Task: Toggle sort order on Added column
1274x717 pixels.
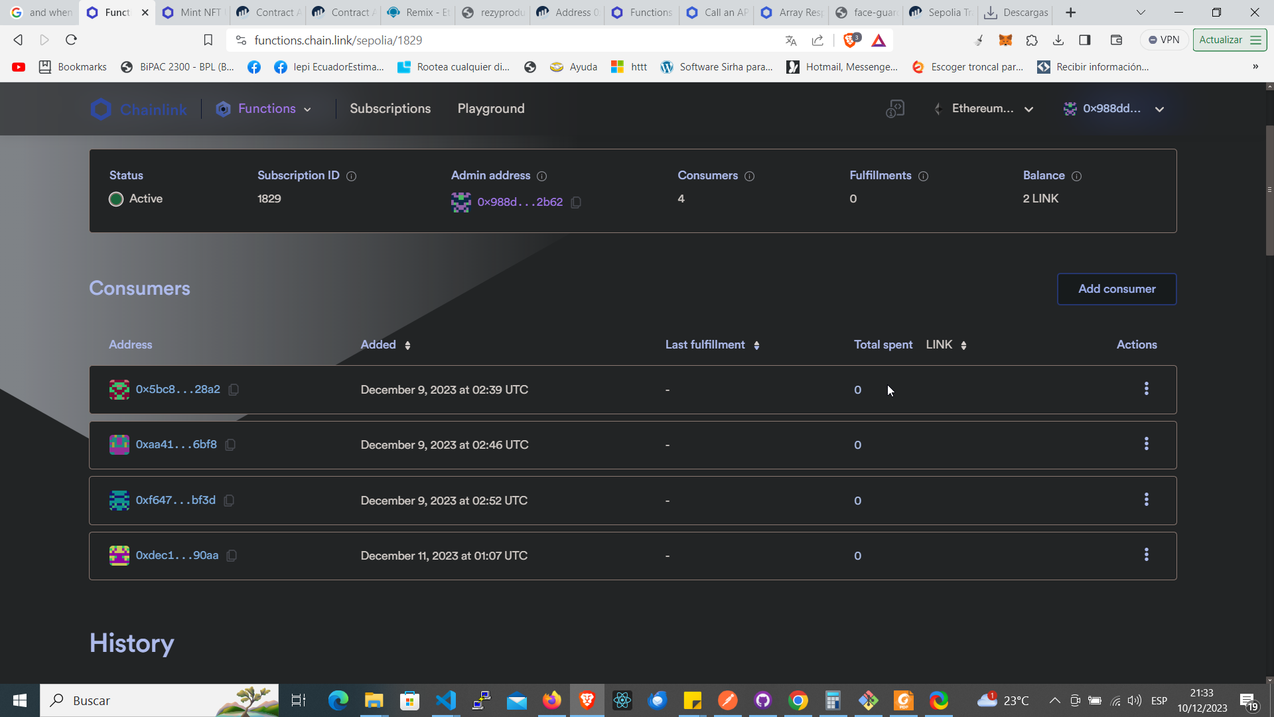Action: [x=407, y=345]
